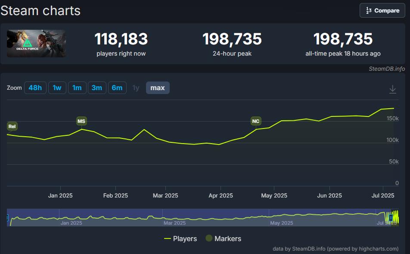Click the Zoom label

pos(14,88)
